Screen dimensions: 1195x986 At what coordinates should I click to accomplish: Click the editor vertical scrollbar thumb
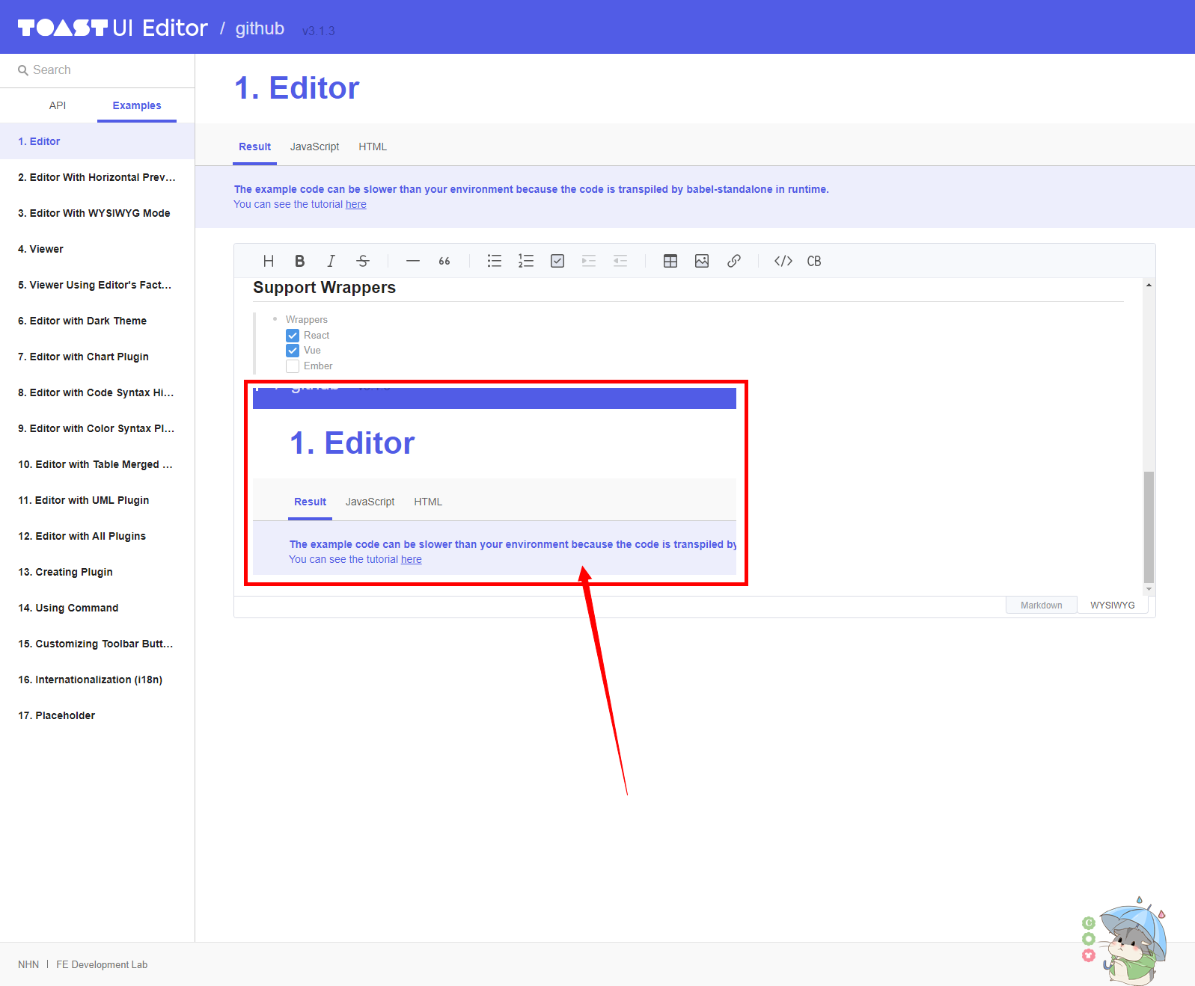tap(1149, 526)
